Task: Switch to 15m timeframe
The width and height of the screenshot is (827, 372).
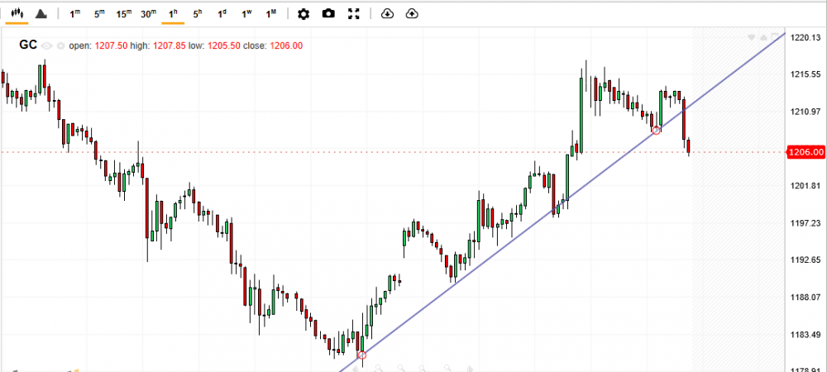Action: pyautogui.click(x=123, y=14)
